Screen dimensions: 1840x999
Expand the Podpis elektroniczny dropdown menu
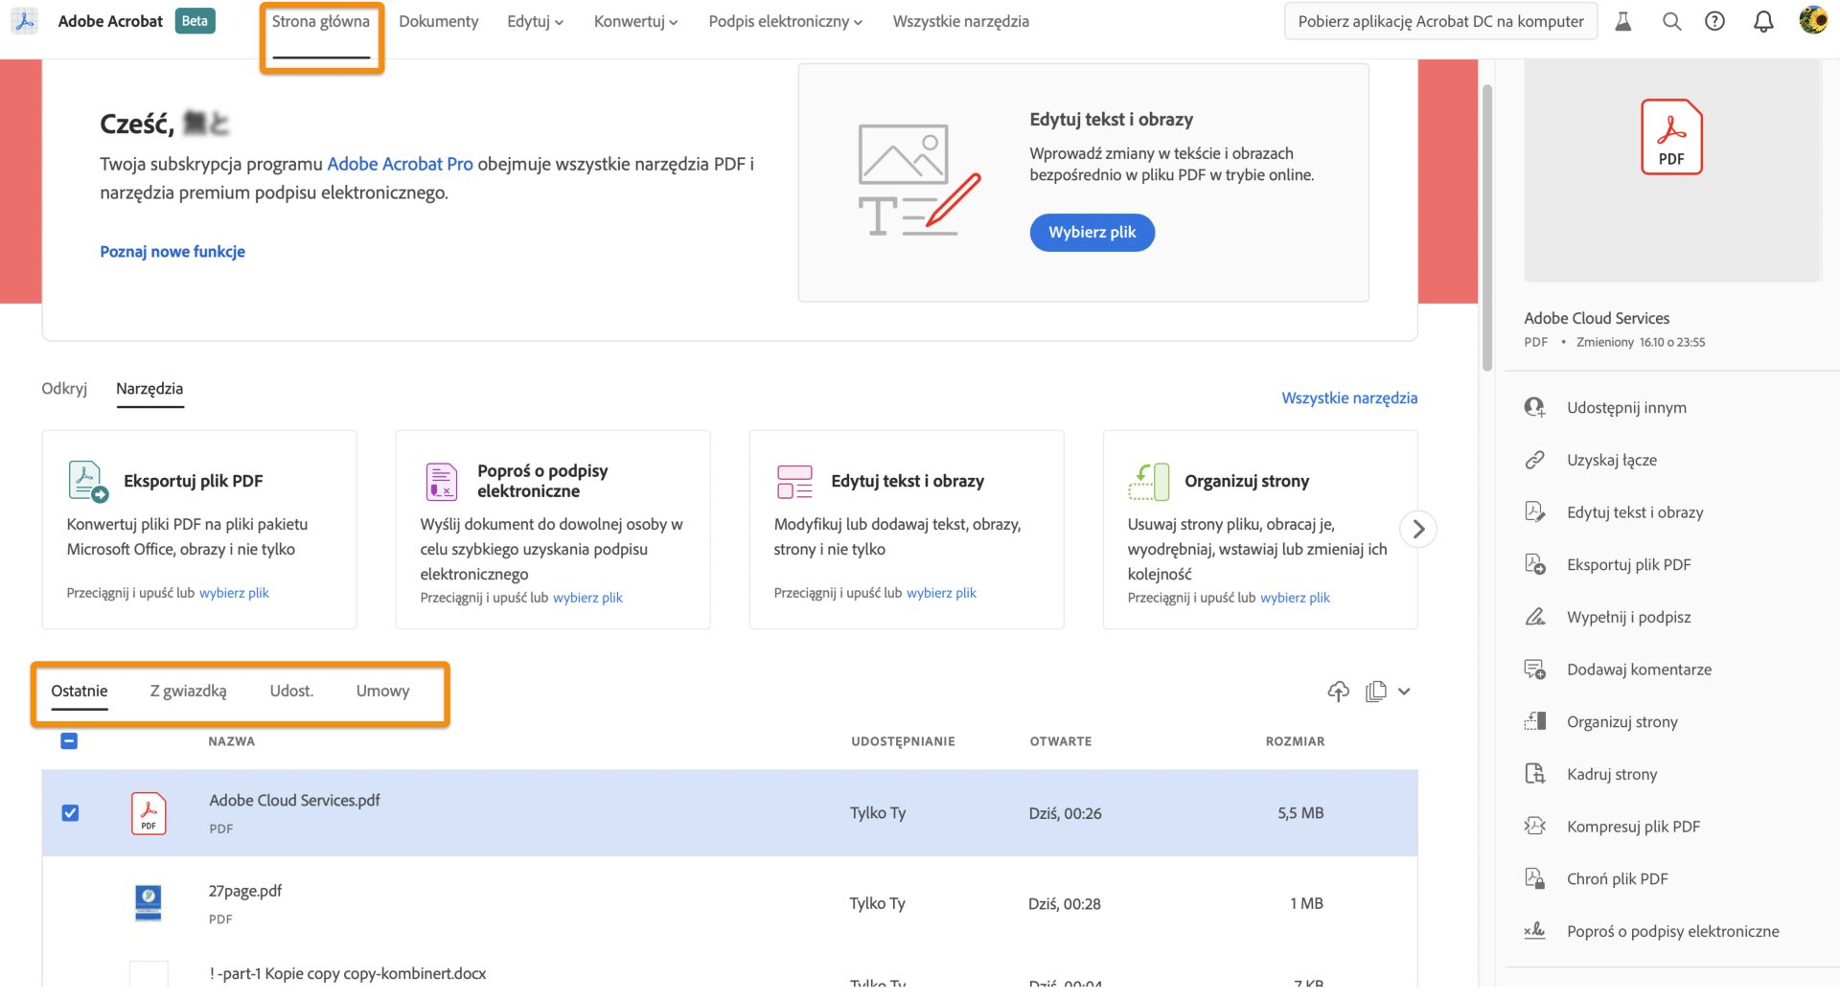(785, 21)
